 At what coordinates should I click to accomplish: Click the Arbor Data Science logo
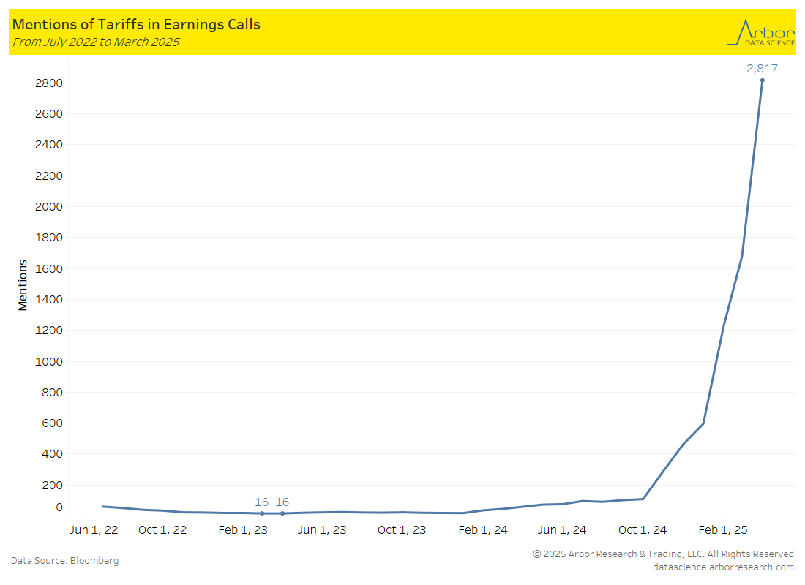click(760, 33)
